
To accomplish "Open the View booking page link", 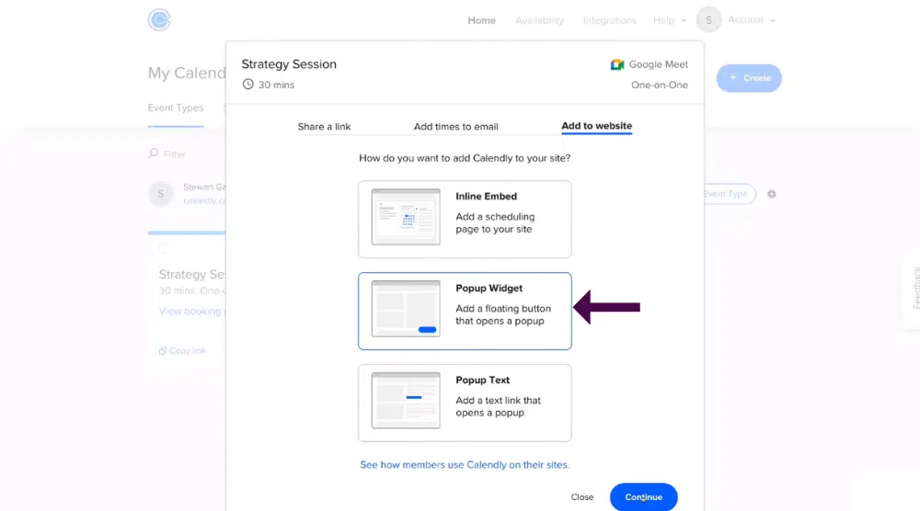I will click(192, 312).
